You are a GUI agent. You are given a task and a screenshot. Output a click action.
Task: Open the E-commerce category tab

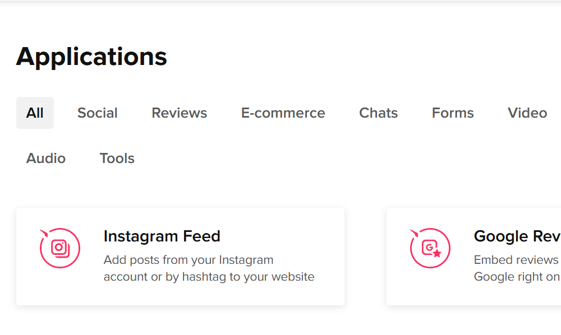pos(283,113)
